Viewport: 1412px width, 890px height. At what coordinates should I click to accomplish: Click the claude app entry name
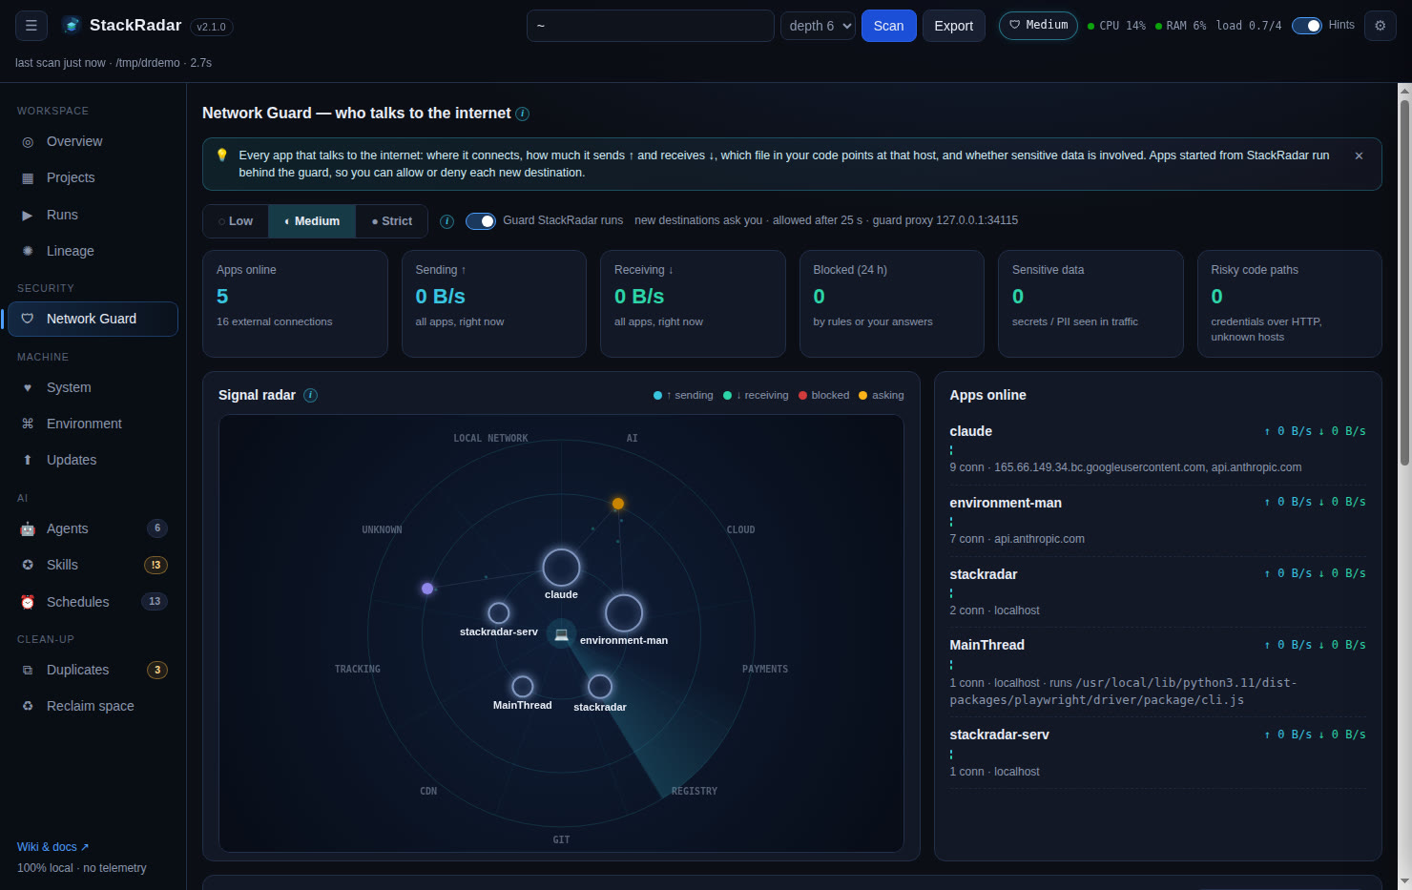click(970, 431)
